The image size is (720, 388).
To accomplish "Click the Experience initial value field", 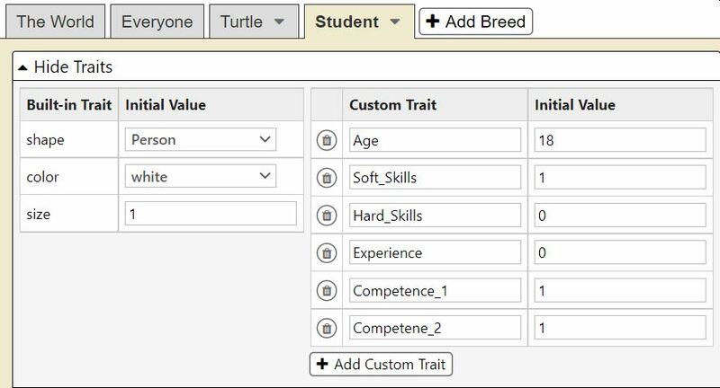I will [x=619, y=253].
